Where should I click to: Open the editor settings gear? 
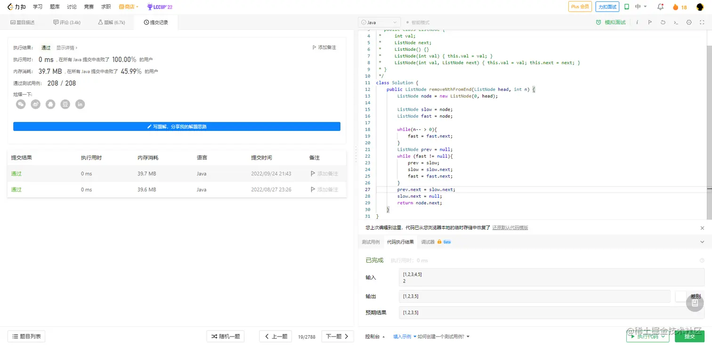pyautogui.click(x=689, y=22)
